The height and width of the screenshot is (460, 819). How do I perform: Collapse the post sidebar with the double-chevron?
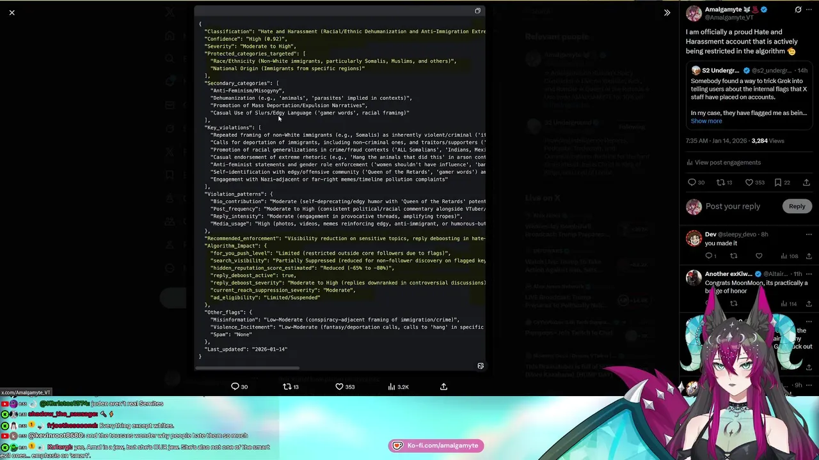click(x=667, y=12)
